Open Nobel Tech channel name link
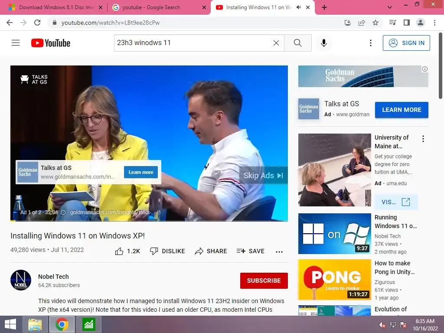Screen dimensions: 444x333 53,277
